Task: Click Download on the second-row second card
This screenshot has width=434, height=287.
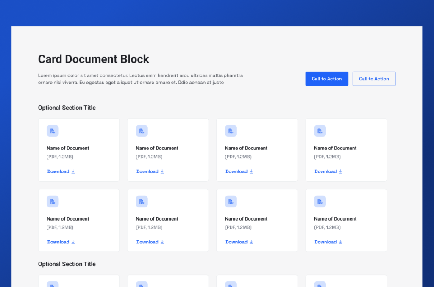Action: pos(147,242)
